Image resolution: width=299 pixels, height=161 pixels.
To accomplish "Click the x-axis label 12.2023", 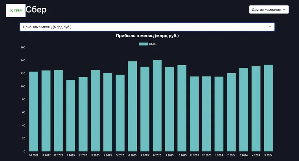I will [206, 155].
